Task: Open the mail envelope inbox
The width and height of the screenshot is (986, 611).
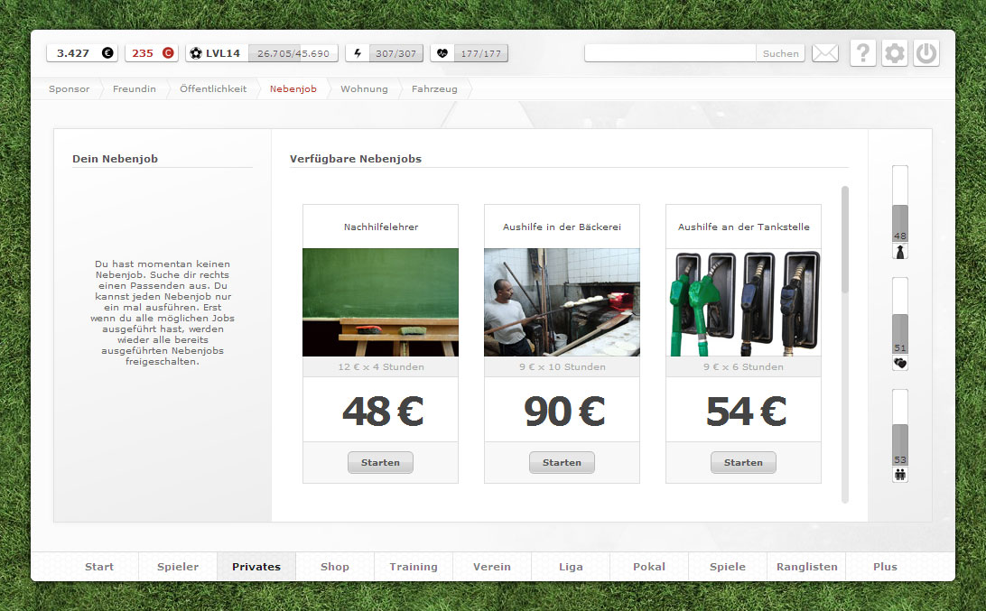Action: tap(825, 53)
